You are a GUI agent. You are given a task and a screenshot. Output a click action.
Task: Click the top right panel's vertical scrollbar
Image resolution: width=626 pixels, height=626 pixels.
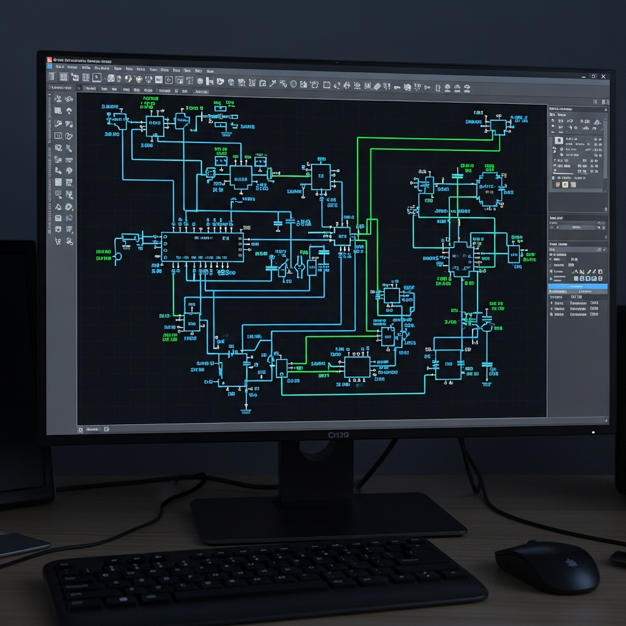point(605,148)
